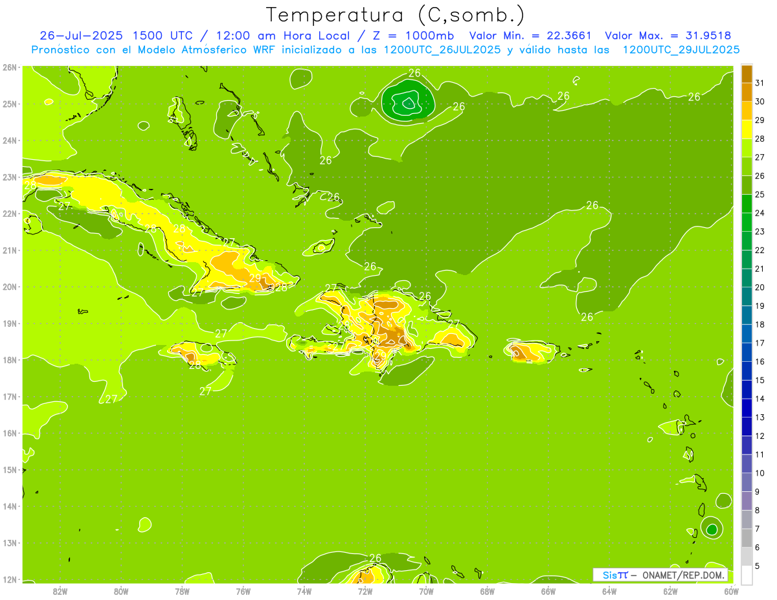Click the colorbar label "22"

click(x=760, y=250)
